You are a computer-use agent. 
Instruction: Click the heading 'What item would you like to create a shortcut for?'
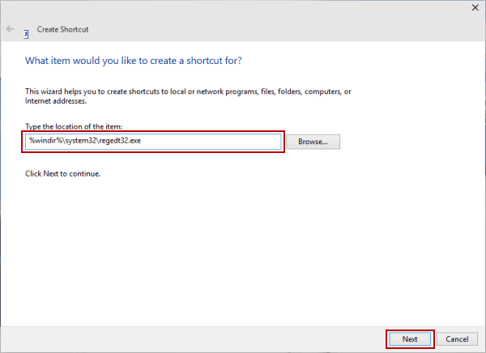click(134, 61)
